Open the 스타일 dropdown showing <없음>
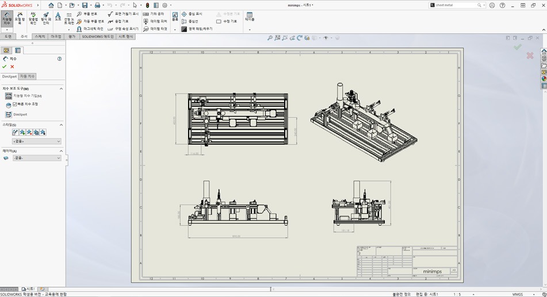This screenshot has height=297, width=547. point(37,141)
